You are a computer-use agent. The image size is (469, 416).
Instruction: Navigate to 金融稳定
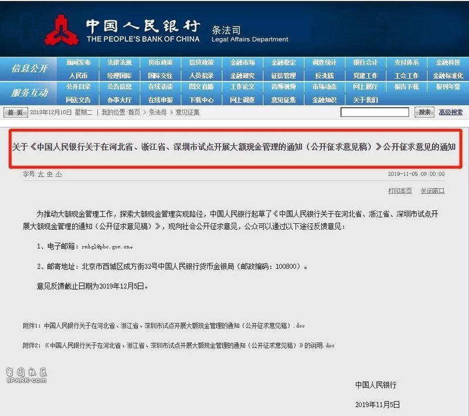pos(283,63)
